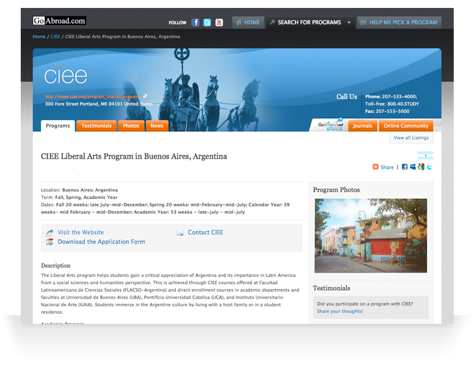Click Location: Buenos Aires: Argentina text
The height and width of the screenshot is (366, 474).
(x=79, y=190)
